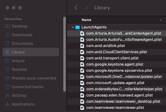Select com.microsoft.update.agent.plist file name
The width and height of the screenshot is (166, 112).
115,83
